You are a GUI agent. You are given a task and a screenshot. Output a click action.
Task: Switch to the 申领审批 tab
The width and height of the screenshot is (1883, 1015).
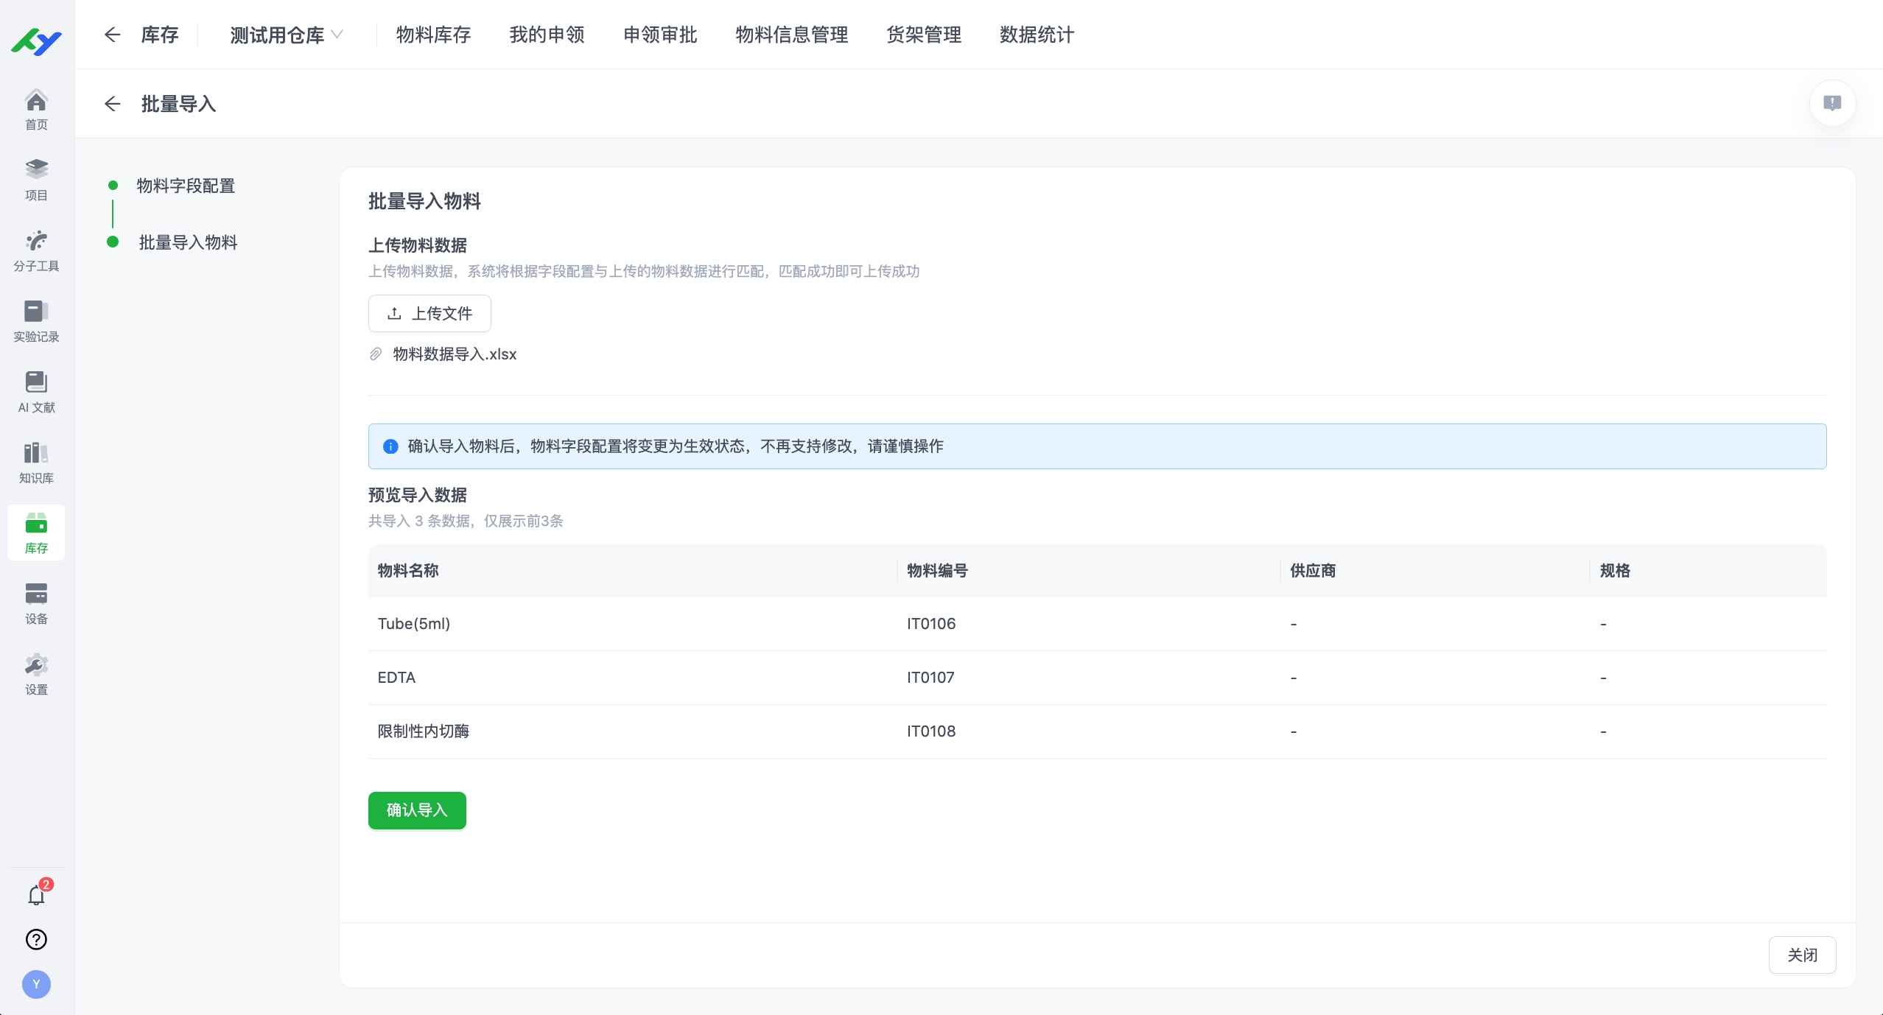point(659,35)
